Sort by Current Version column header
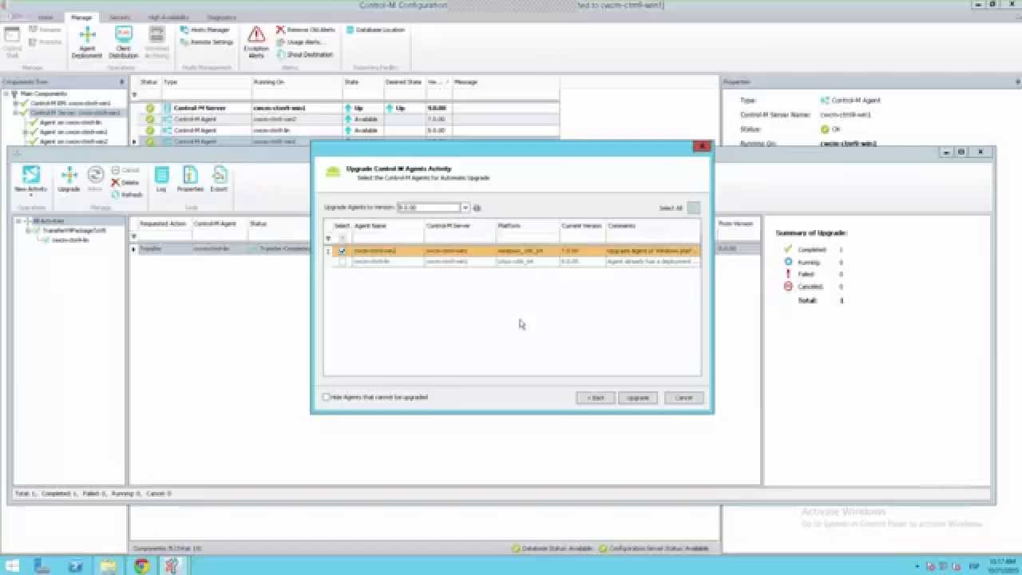Image resolution: width=1022 pixels, height=575 pixels. [x=582, y=226]
